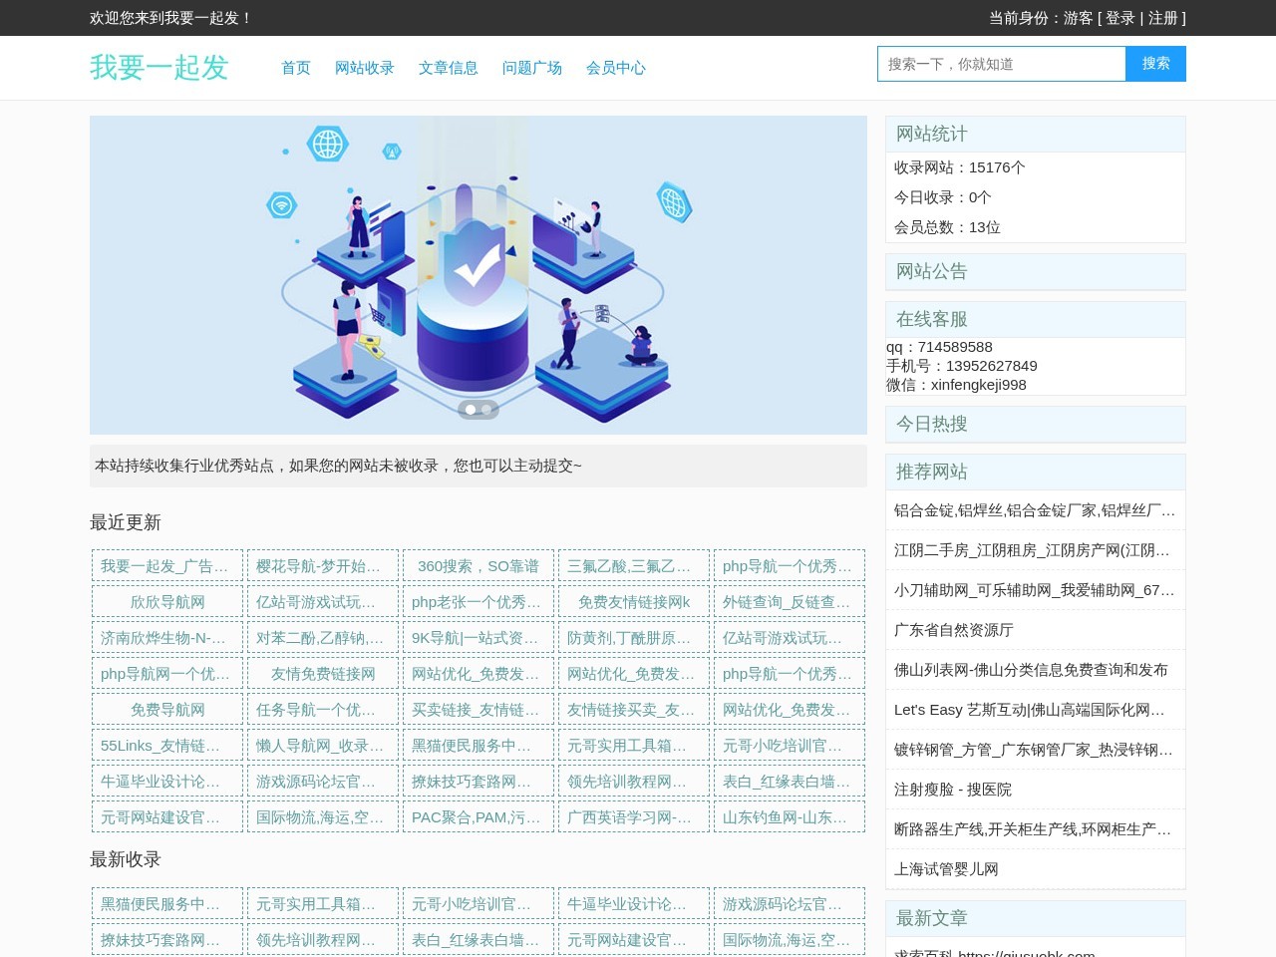Screen dimensions: 1276x957
Task: Open 任务导航一个优 link
Action: pos(323,710)
